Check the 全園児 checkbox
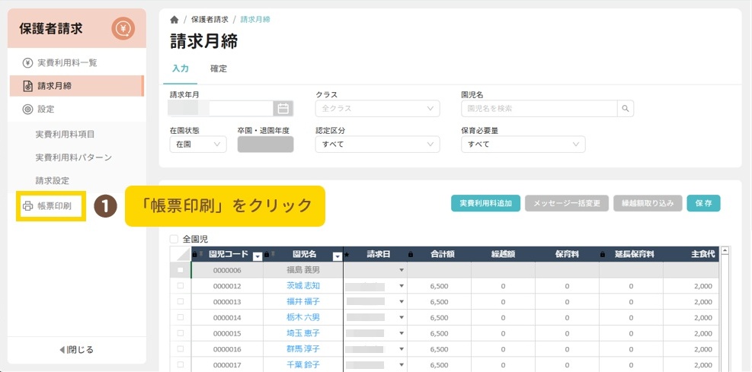This screenshot has width=752, height=372. (174, 238)
